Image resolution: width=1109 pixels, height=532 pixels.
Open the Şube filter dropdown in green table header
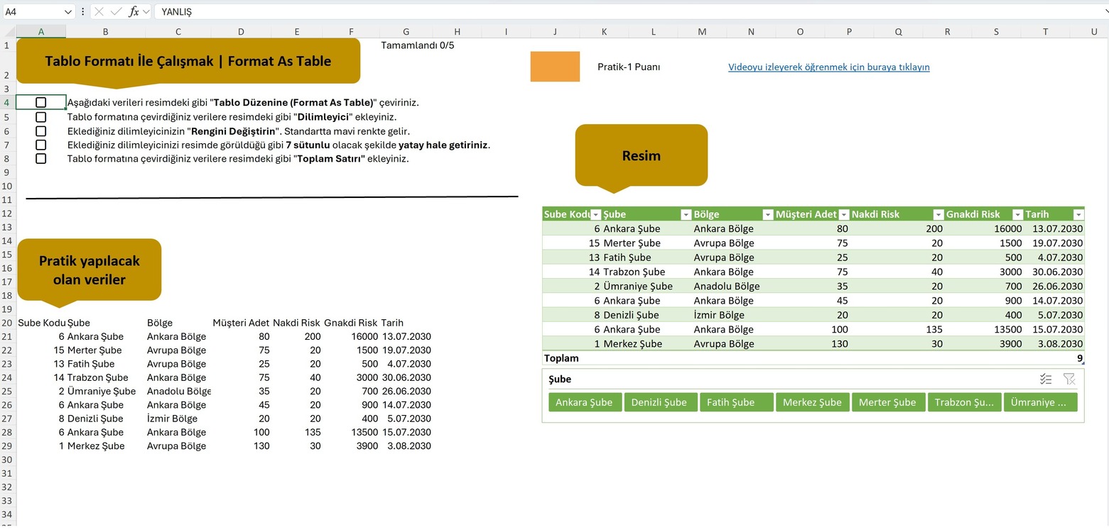click(686, 214)
